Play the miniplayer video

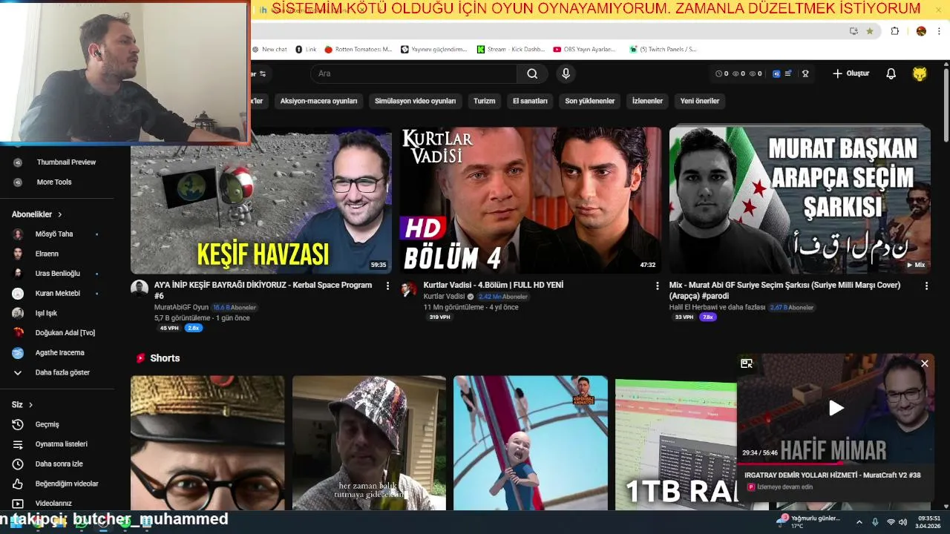click(x=836, y=407)
